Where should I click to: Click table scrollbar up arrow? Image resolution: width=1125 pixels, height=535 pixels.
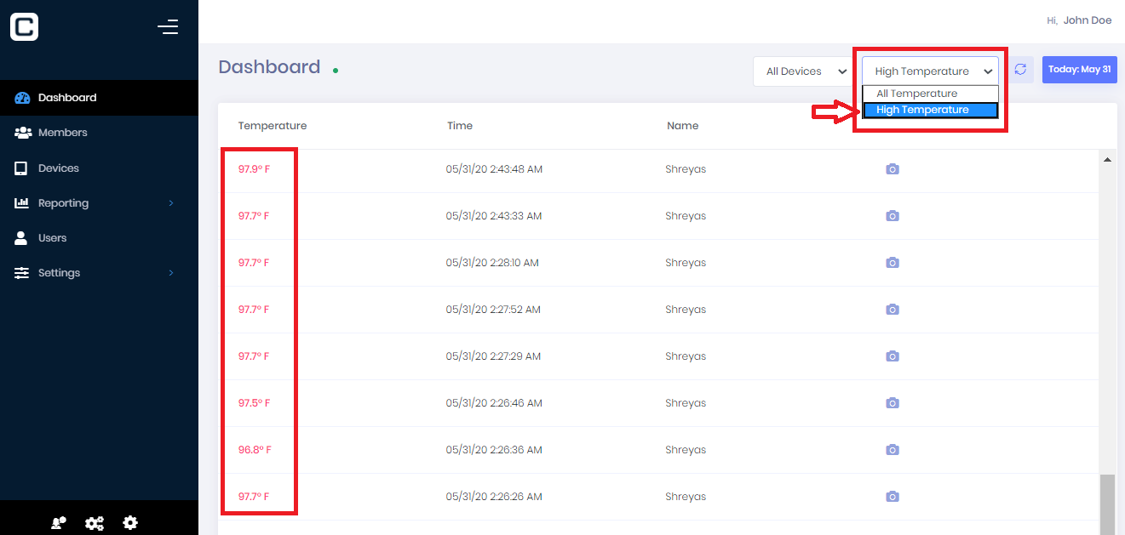coord(1107,159)
